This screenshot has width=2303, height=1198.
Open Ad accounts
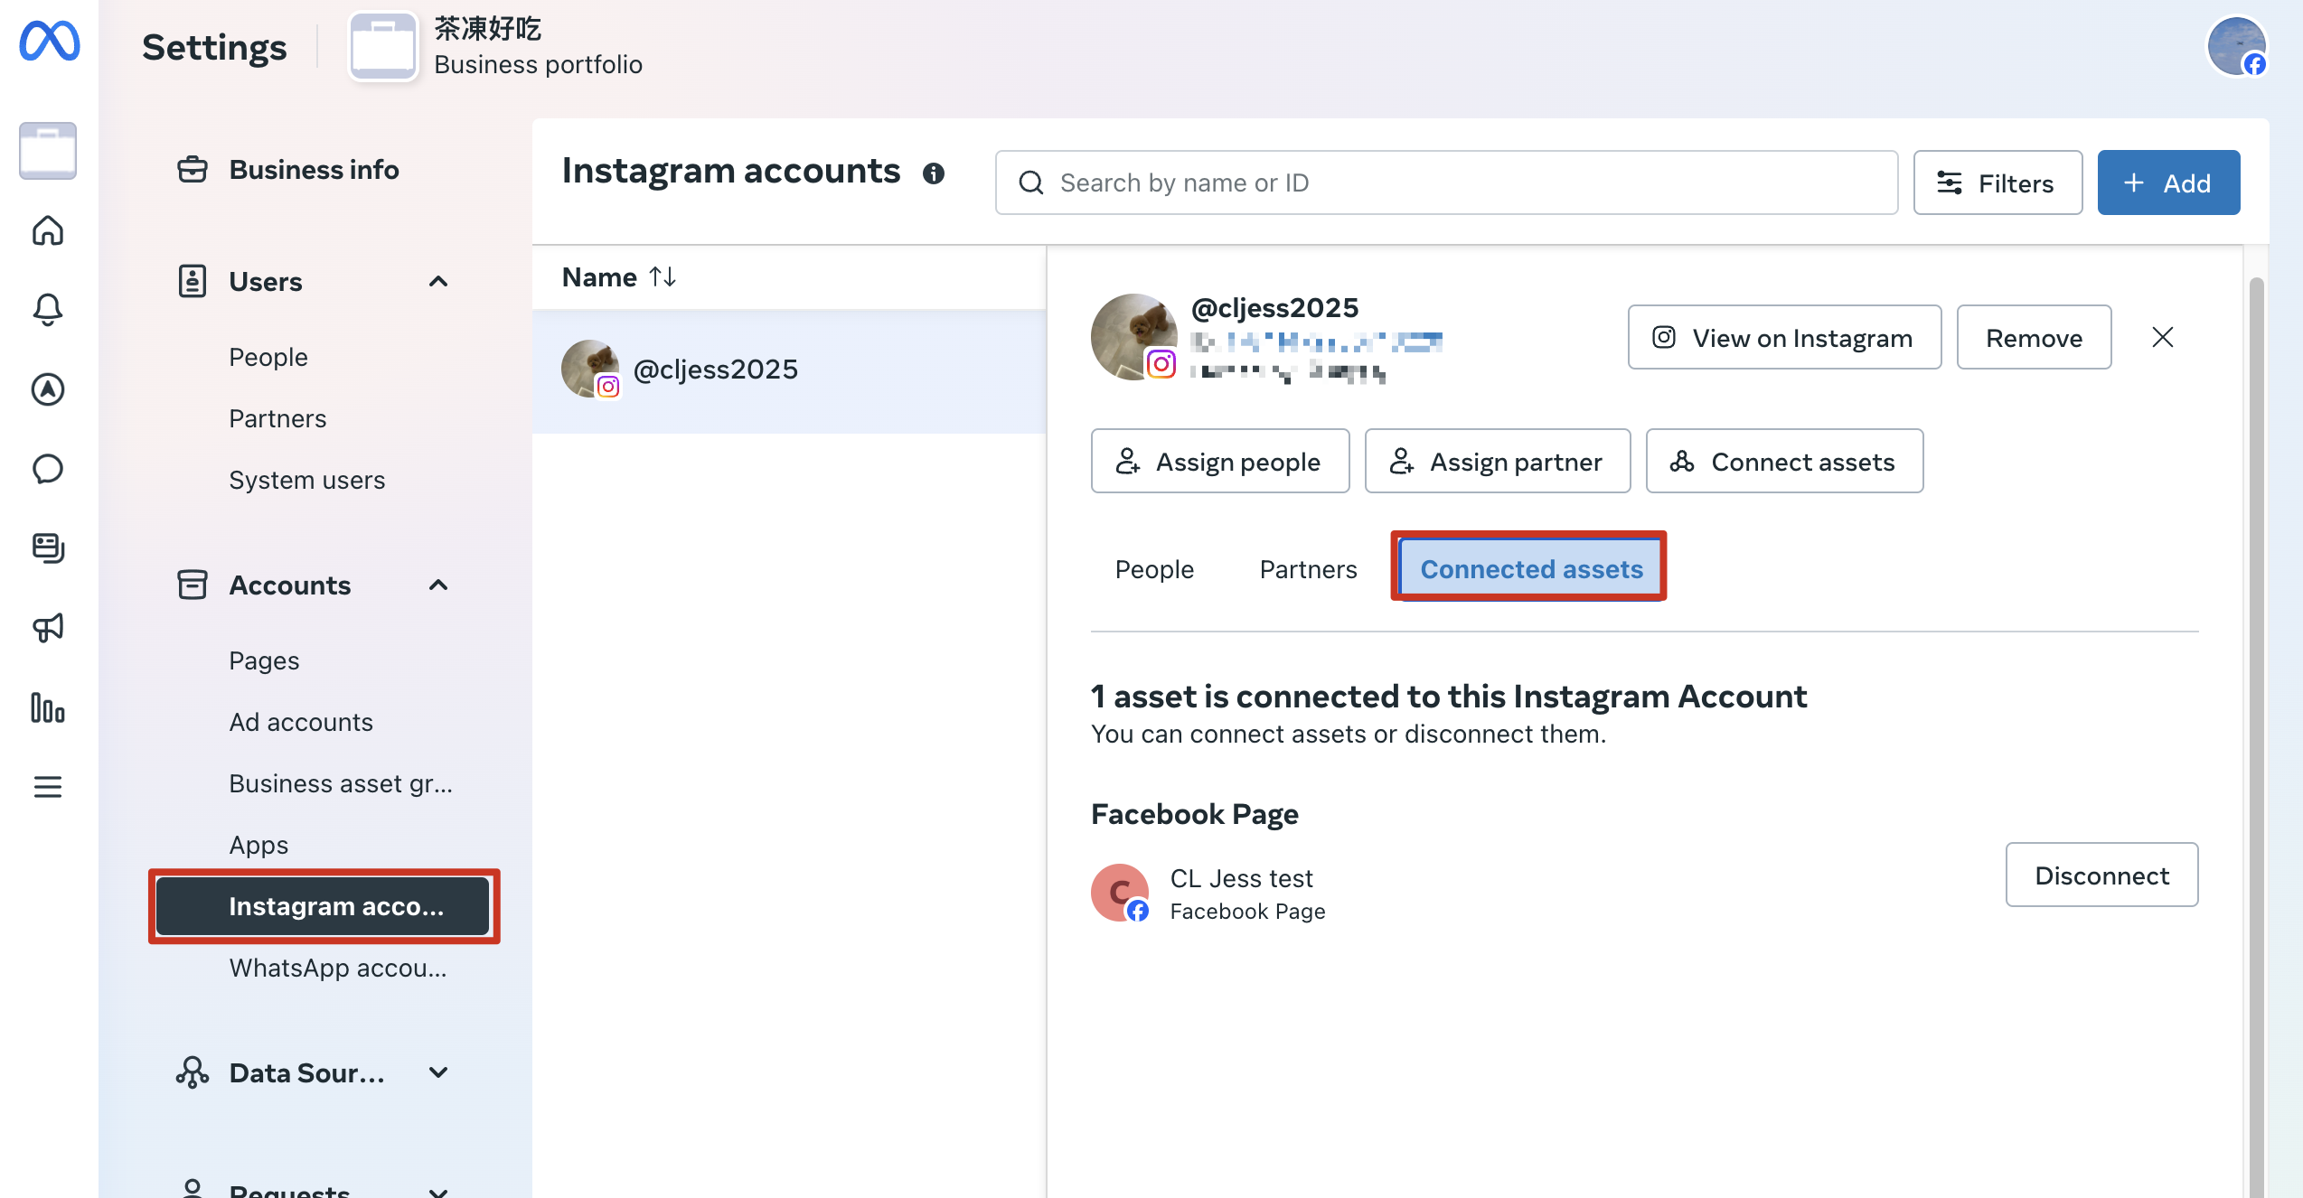pyautogui.click(x=301, y=722)
